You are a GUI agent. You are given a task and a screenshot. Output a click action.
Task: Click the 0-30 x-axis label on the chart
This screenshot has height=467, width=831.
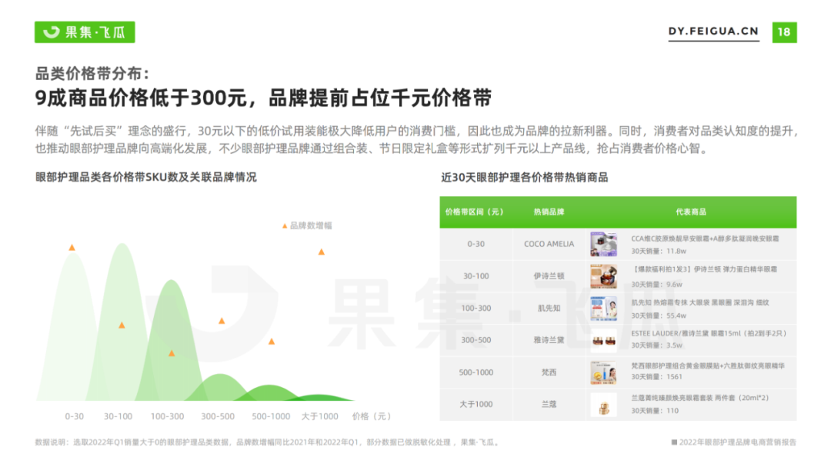[74, 417]
